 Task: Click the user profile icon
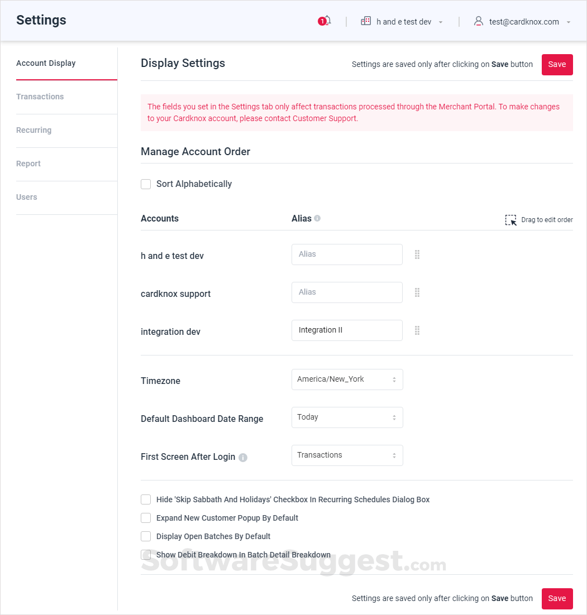(x=478, y=21)
